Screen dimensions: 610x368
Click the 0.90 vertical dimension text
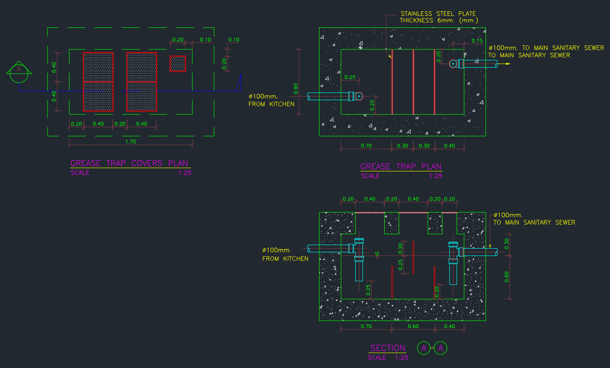tap(296, 88)
